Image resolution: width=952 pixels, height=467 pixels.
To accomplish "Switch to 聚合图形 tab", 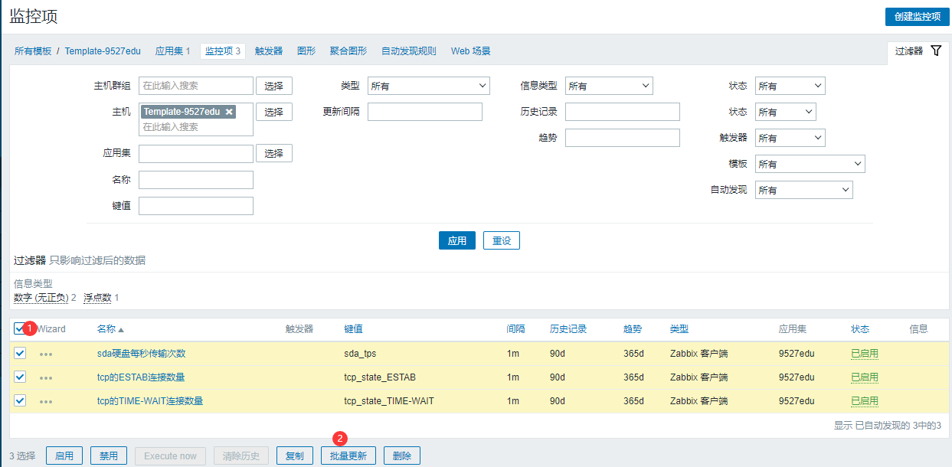I will (348, 51).
